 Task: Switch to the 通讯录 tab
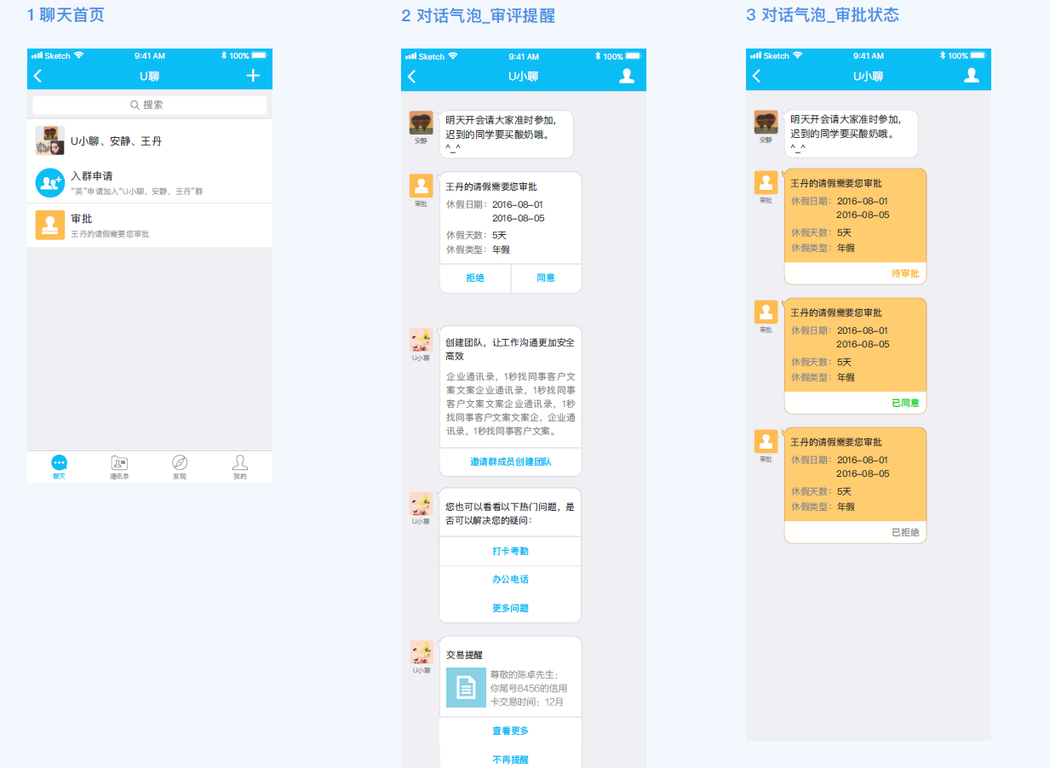click(119, 467)
